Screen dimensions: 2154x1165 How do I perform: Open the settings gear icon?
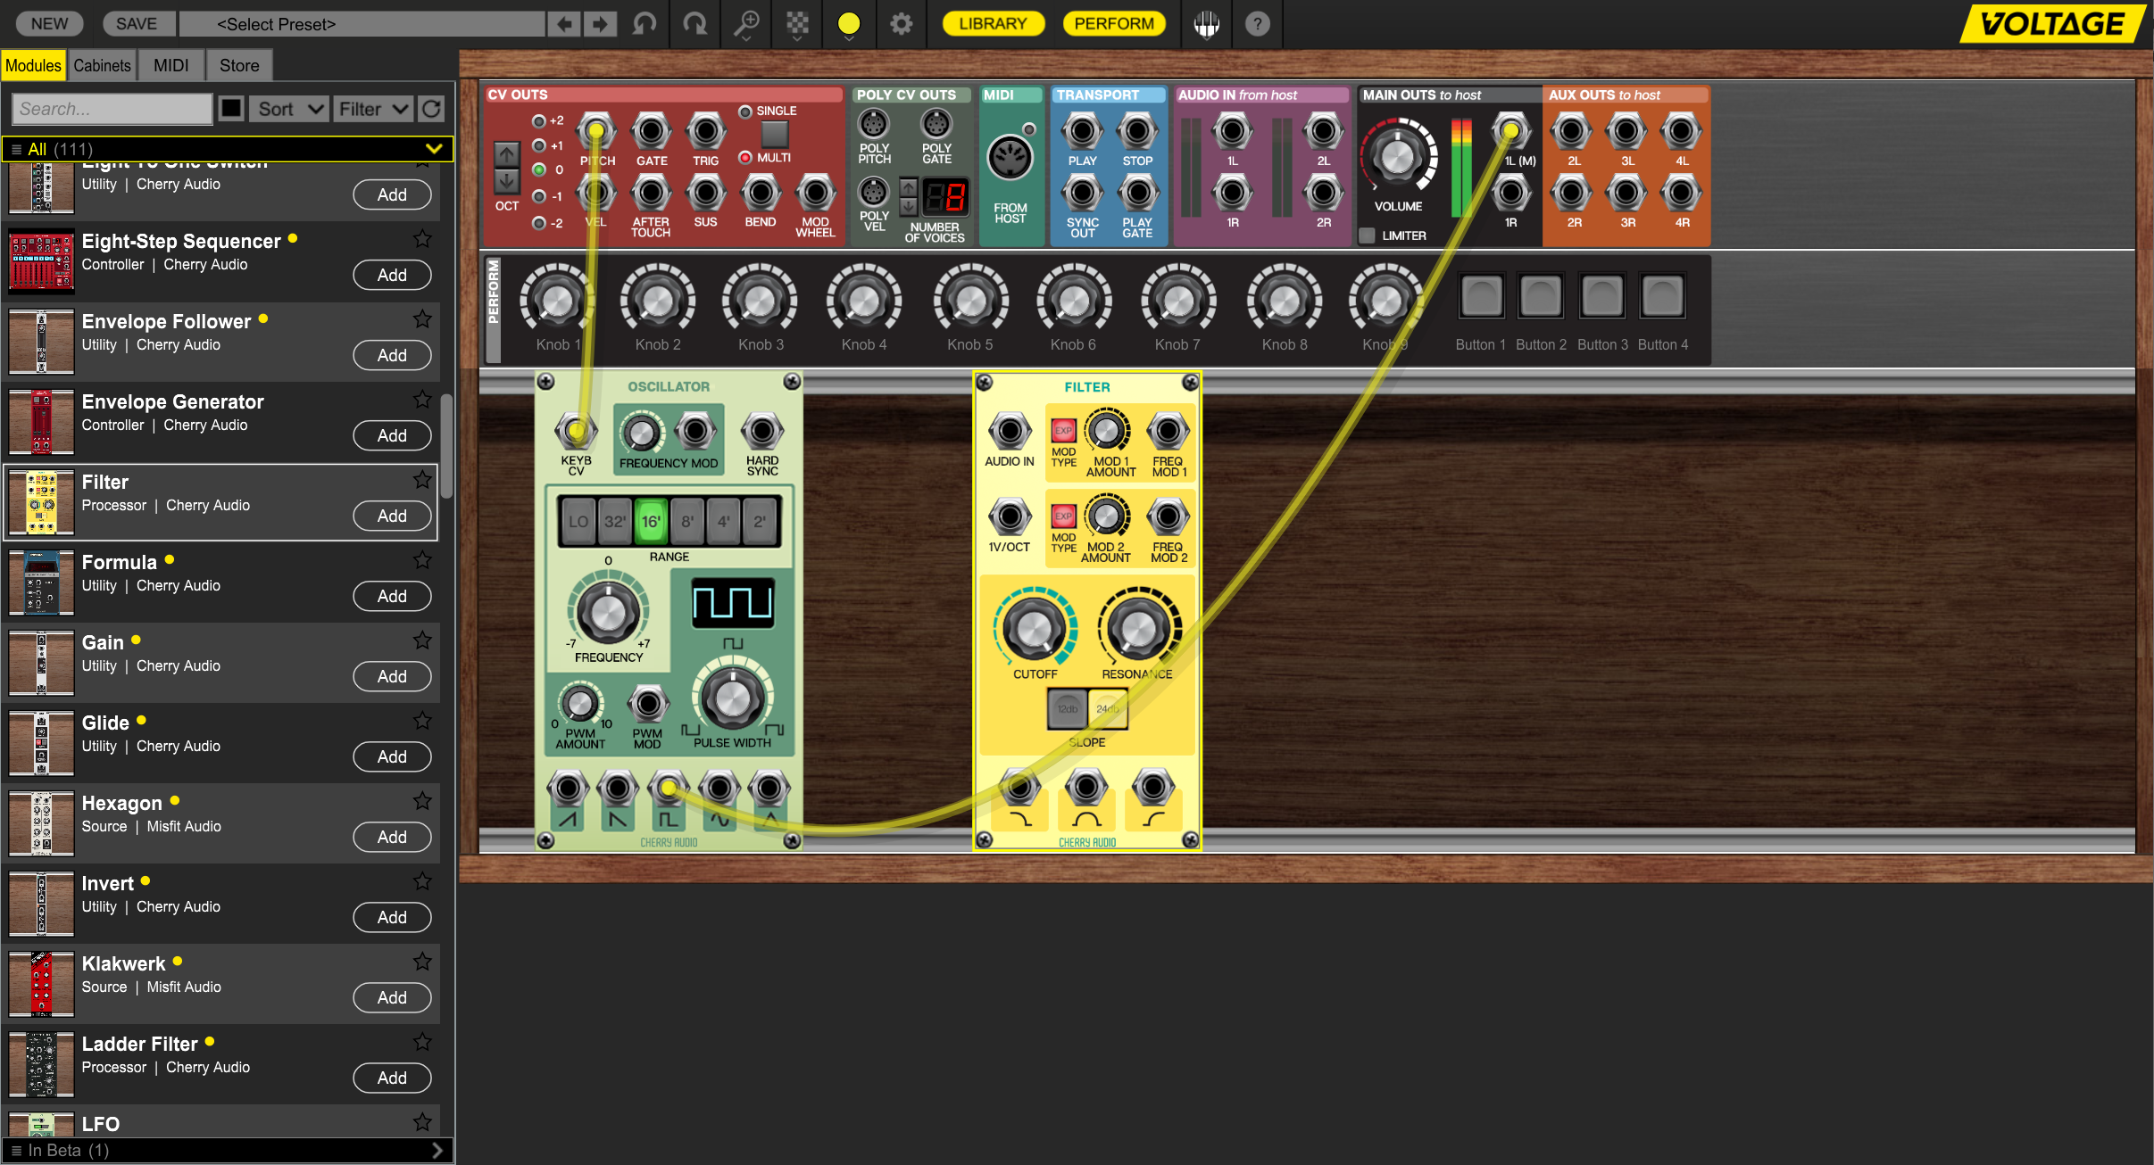[x=902, y=24]
